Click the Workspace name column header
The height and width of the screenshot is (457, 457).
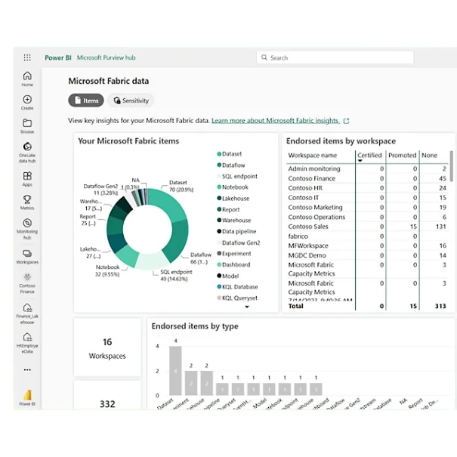pos(313,156)
